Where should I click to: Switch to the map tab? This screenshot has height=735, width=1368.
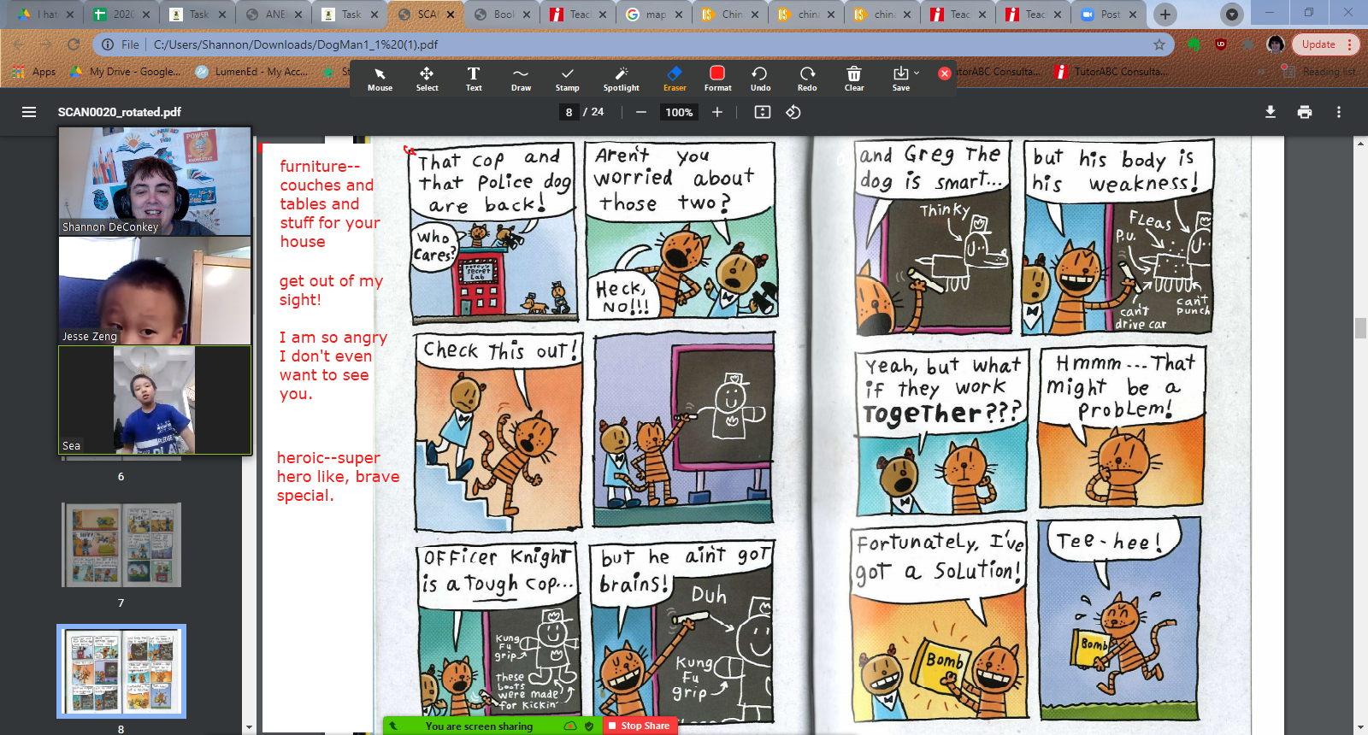click(655, 15)
